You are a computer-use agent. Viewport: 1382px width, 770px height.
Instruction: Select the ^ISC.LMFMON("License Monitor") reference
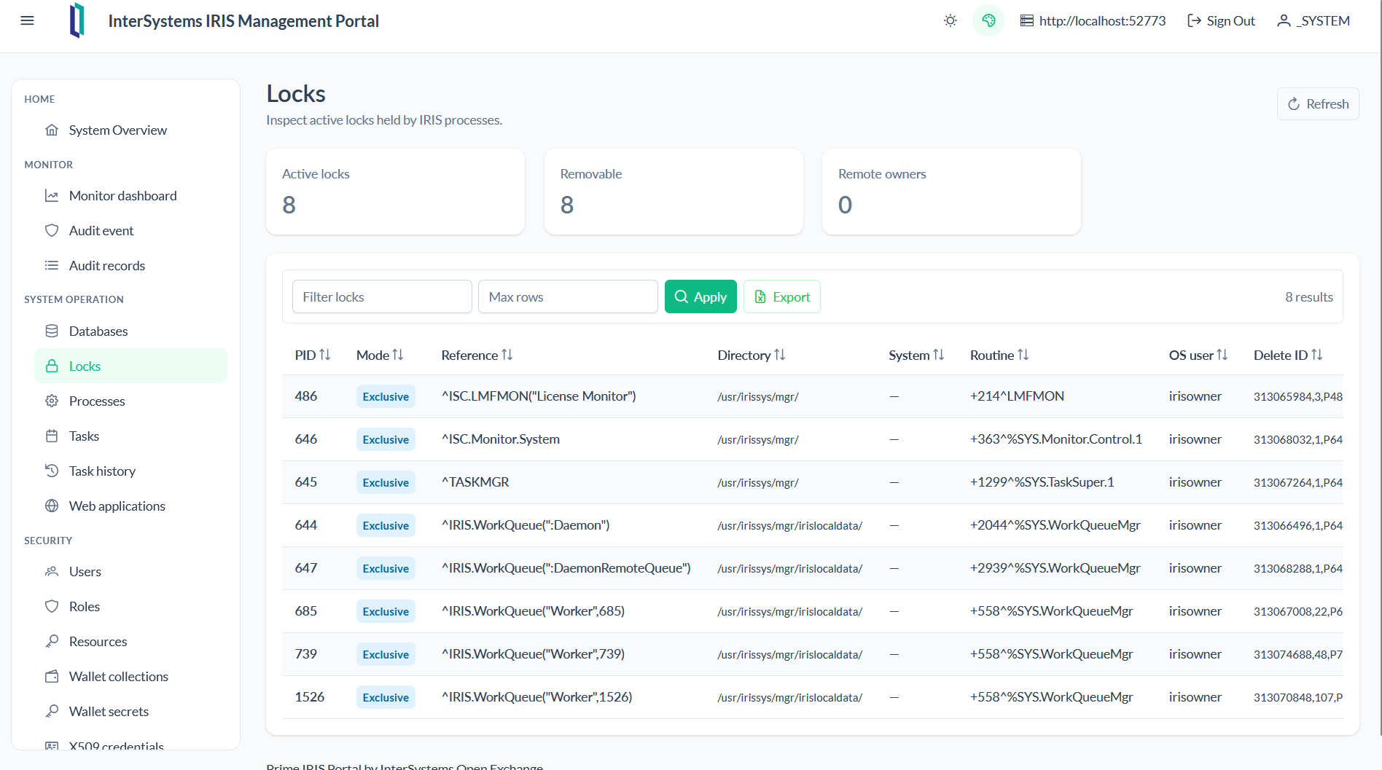539,396
